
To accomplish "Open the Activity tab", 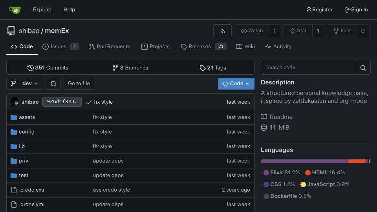I will tap(278, 47).
